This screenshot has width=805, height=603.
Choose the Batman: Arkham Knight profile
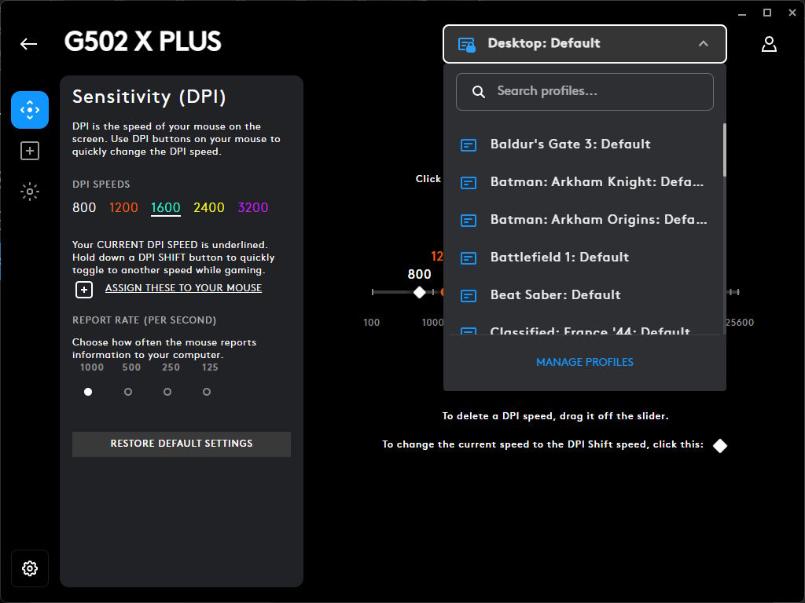[x=585, y=182]
